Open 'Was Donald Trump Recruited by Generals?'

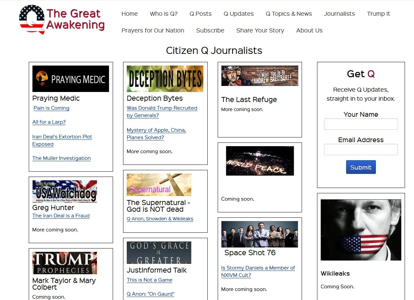[x=162, y=112]
